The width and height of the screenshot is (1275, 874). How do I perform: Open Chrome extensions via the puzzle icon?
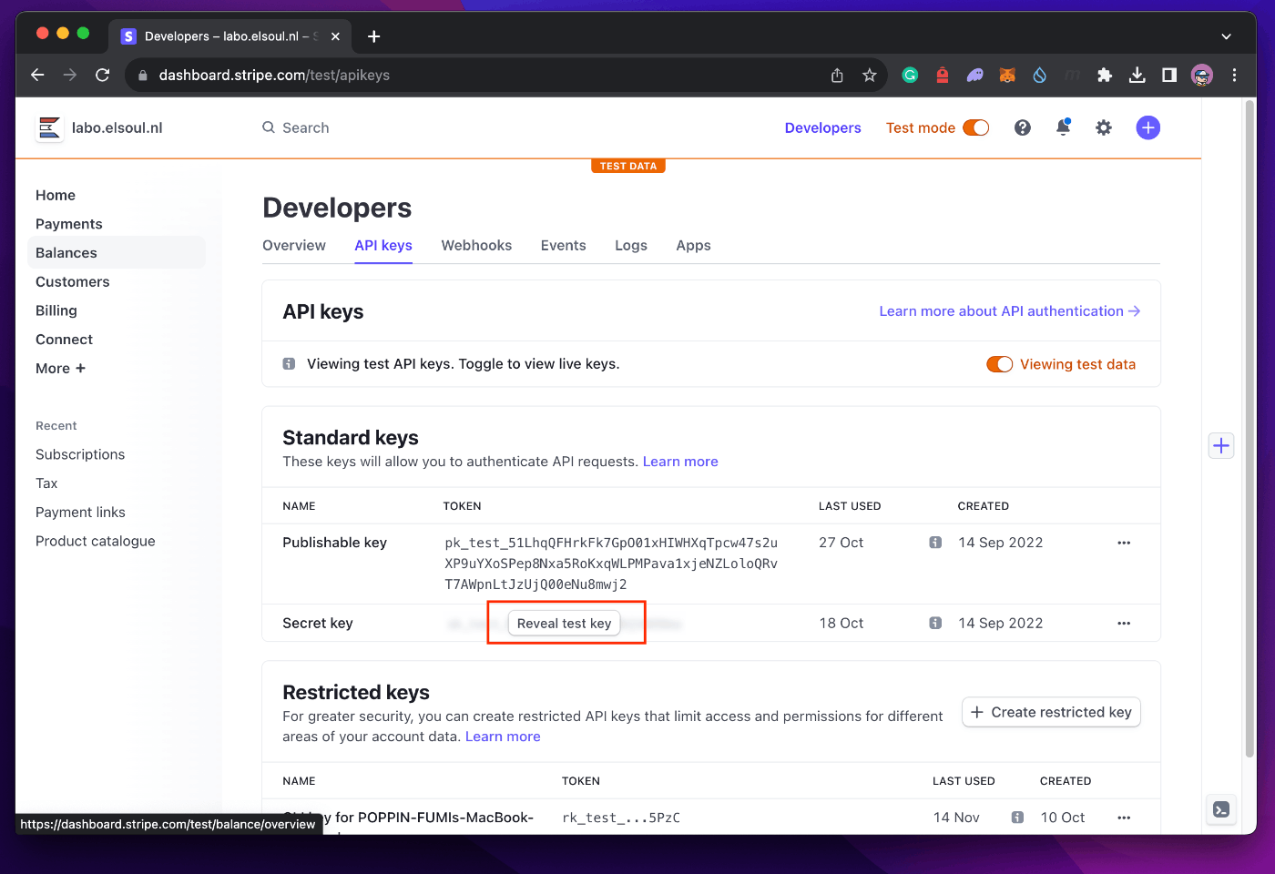click(x=1104, y=75)
